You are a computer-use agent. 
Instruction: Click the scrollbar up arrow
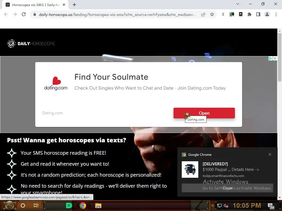[280, 31]
